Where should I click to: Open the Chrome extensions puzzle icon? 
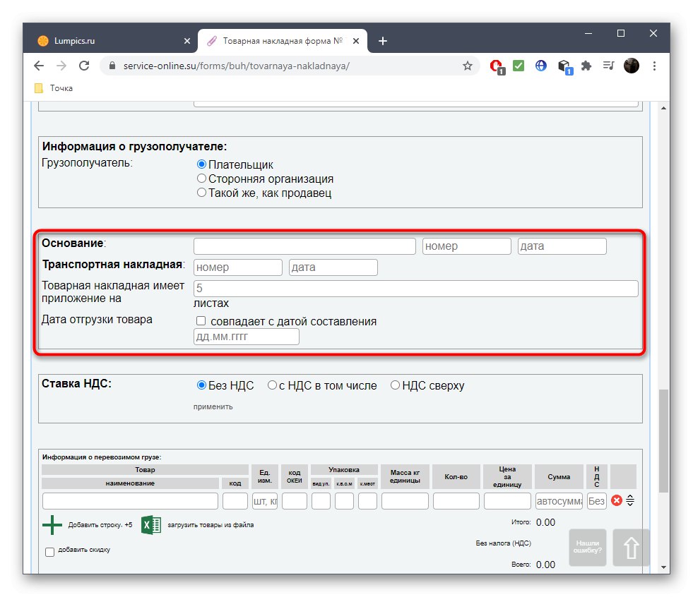[586, 65]
